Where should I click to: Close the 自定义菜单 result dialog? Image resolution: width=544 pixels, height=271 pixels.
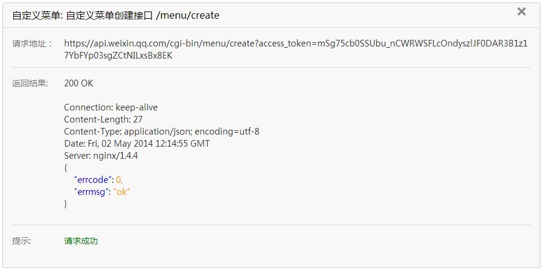522,12
